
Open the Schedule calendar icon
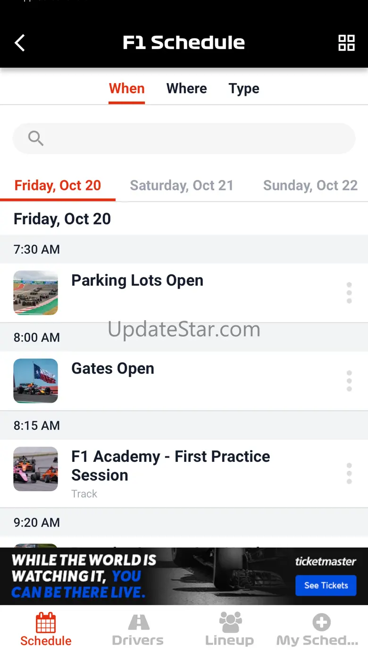click(46, 622)
